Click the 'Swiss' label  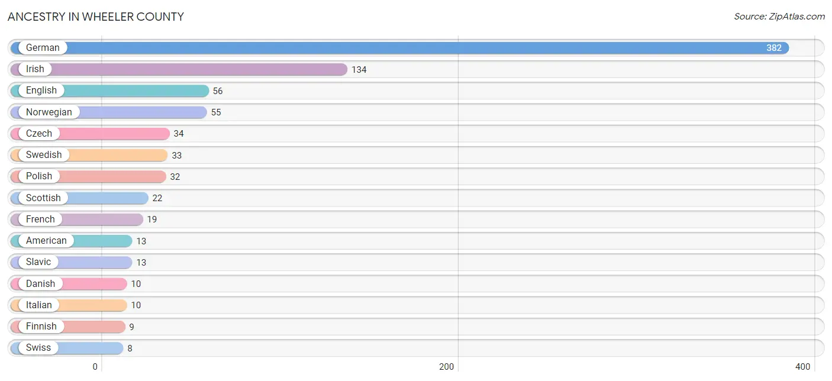(38, 347)
